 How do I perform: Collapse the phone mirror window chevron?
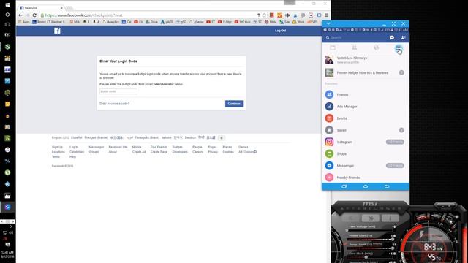328,23
